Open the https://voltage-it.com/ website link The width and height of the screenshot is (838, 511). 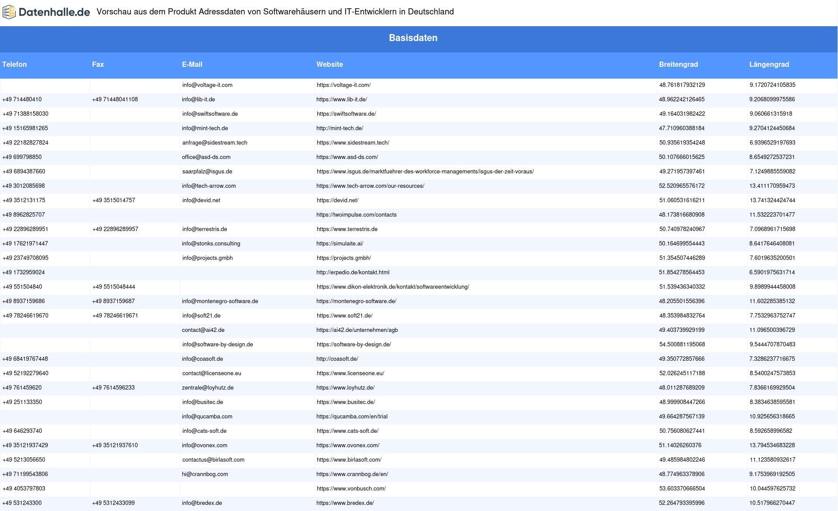click(343, 85)
